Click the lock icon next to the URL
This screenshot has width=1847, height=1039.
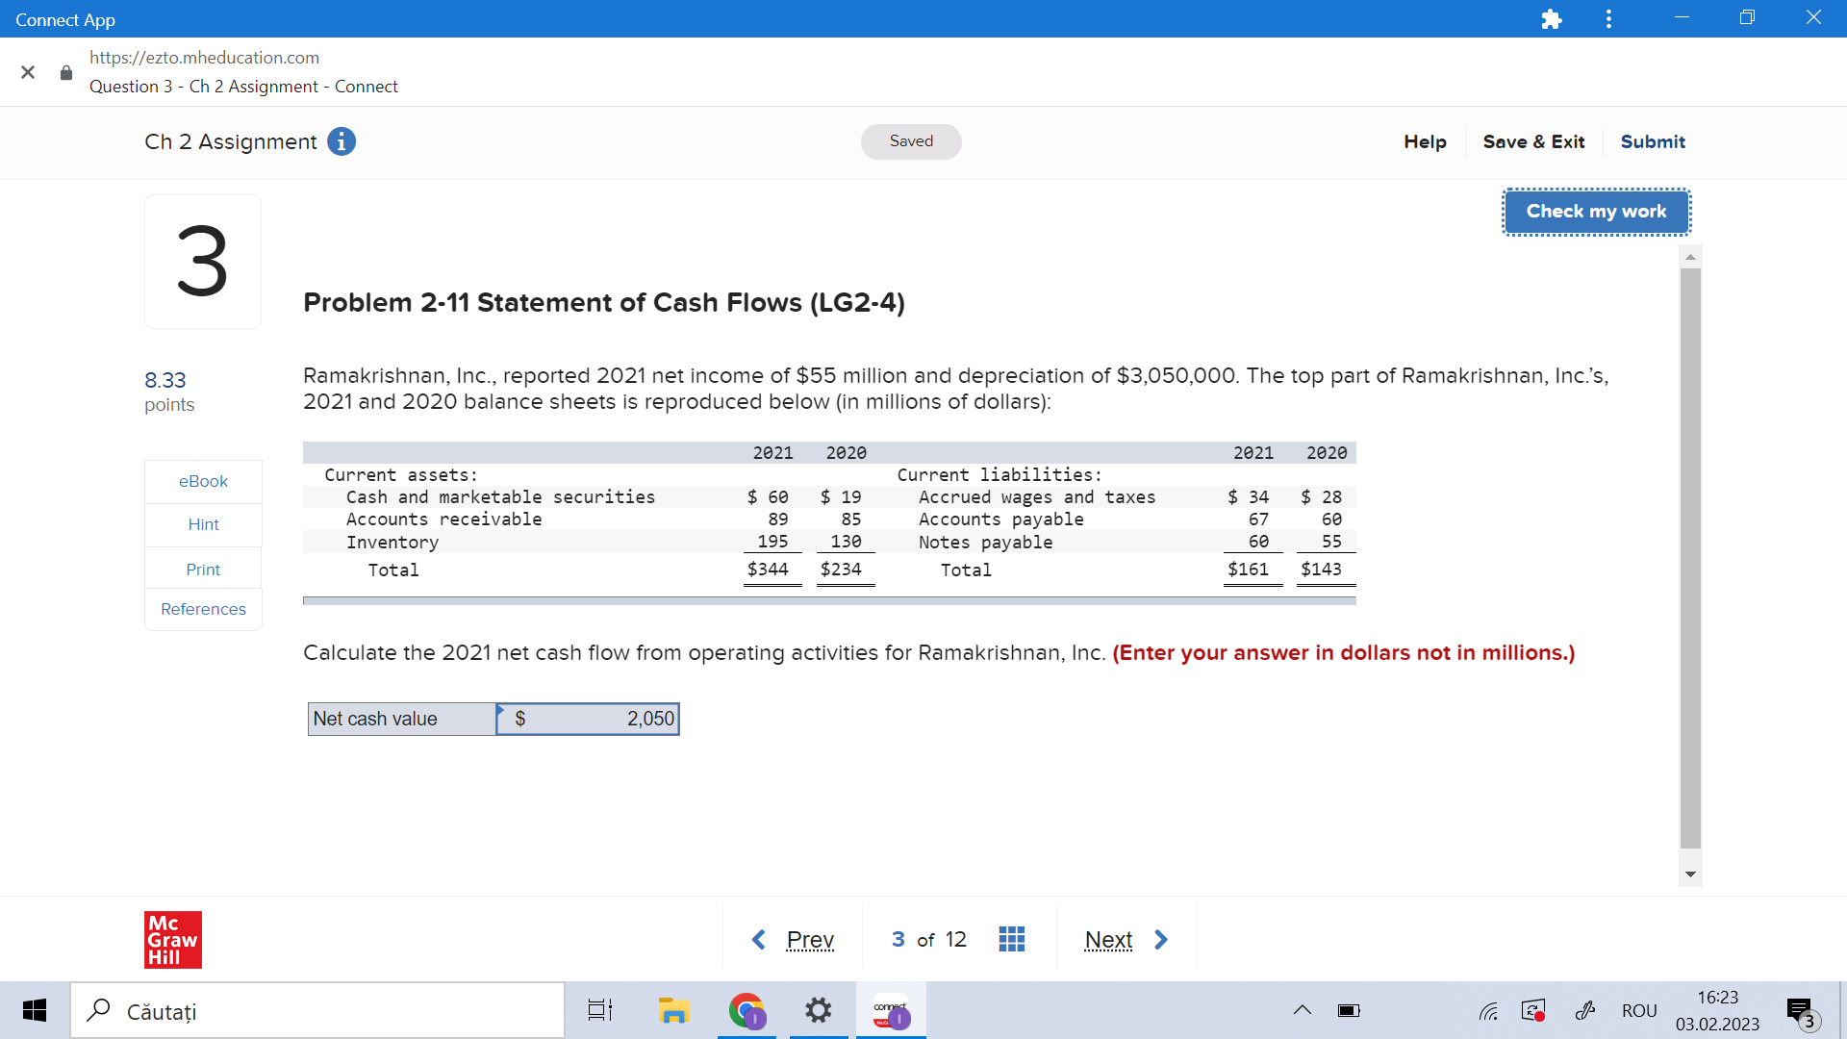[65, 72]
